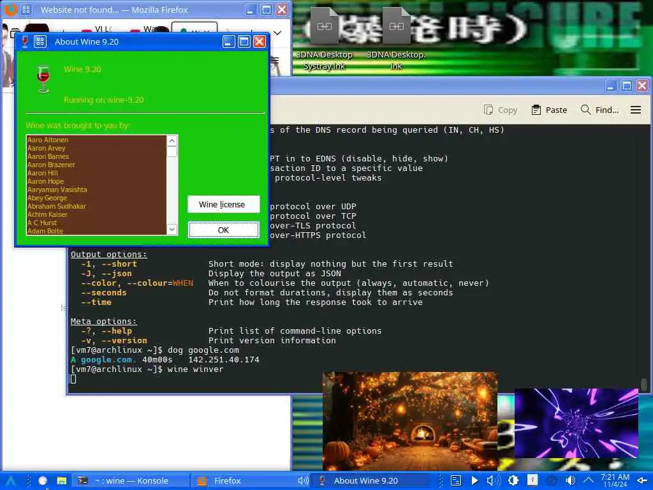Screen dimensions: 653x490
Task: Click Copy in Konsole toolbar
Action: 501,110
